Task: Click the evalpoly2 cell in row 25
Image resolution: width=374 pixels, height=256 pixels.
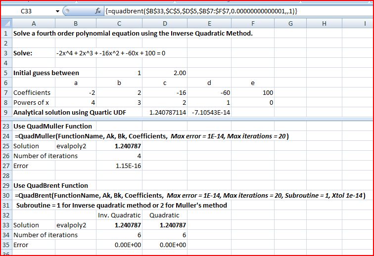Action: 75,146
